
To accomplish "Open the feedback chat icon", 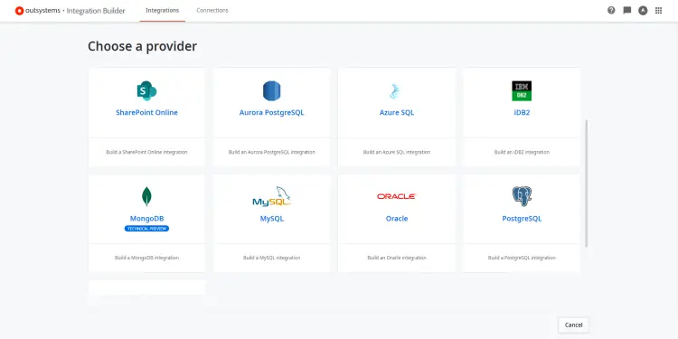I will click(x=627, y=10).
